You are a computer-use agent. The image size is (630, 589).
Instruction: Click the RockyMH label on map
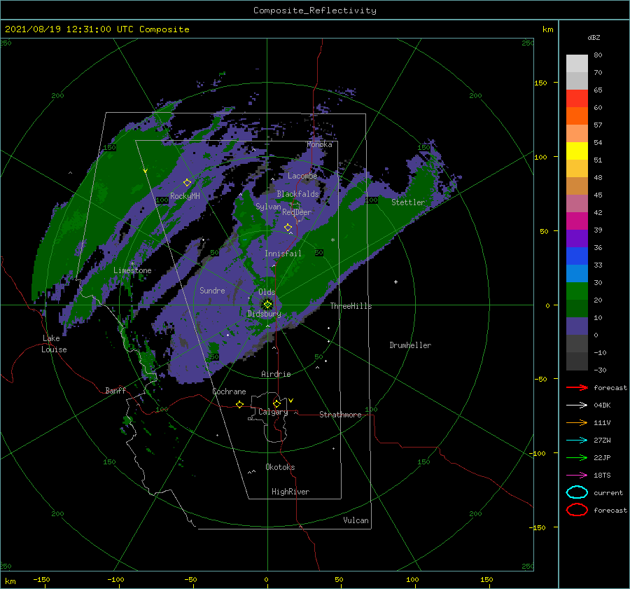(185, 196)
